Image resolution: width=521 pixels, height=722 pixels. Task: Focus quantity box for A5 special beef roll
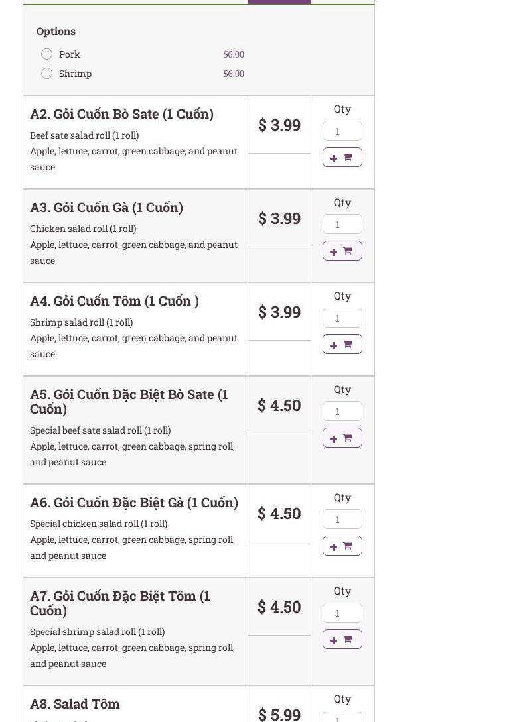342,411
